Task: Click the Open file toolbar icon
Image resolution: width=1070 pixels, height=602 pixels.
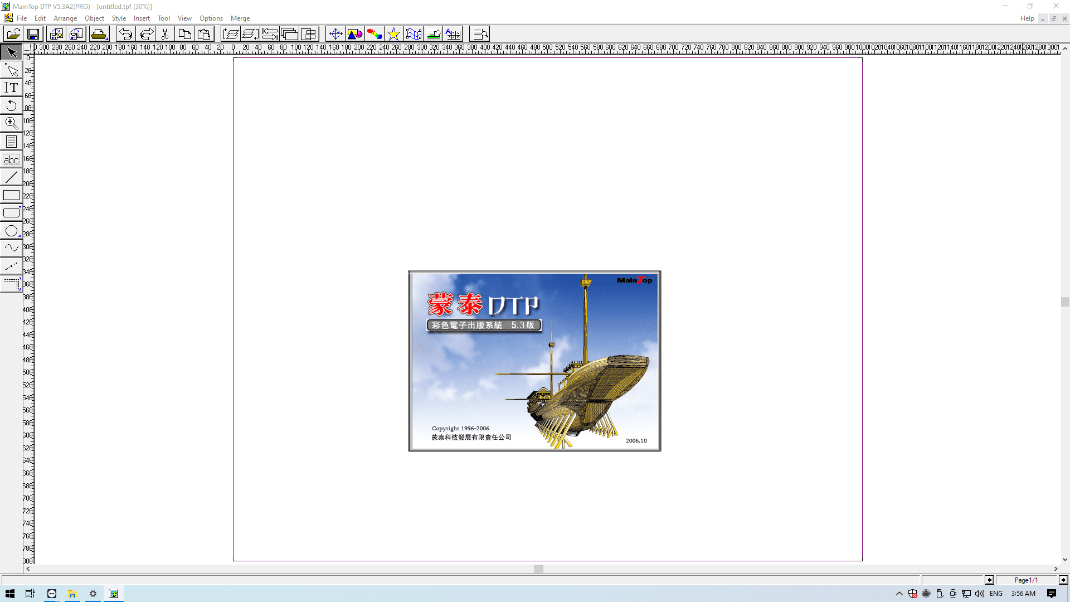Action: [x=13, y=34]
